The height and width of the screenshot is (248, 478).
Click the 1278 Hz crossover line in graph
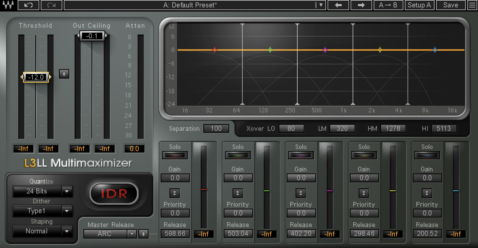(x=353, y=64)
